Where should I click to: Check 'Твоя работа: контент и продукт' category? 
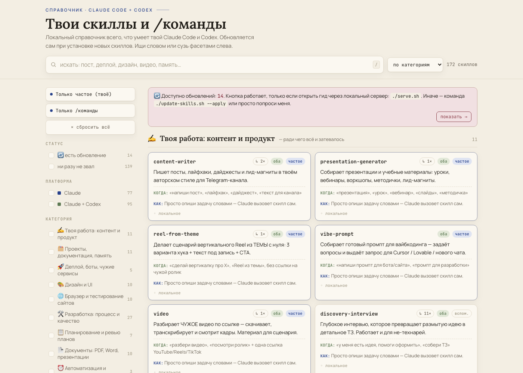point(52,234)
